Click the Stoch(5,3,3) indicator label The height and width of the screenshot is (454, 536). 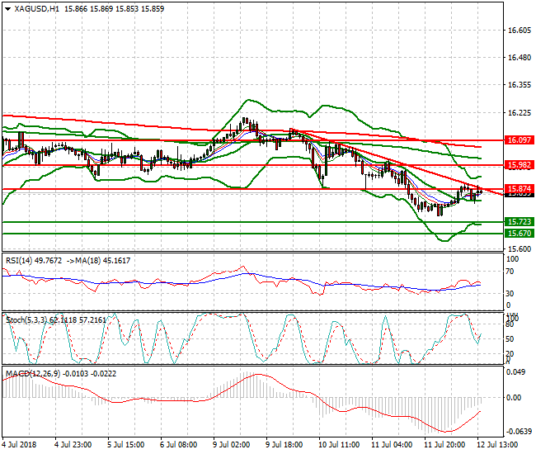pyautogui.click(x=26, y=317)
